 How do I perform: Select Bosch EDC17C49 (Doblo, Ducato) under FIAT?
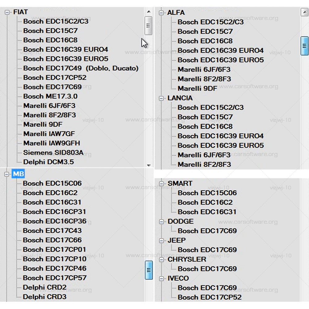[x=81, y=68]
